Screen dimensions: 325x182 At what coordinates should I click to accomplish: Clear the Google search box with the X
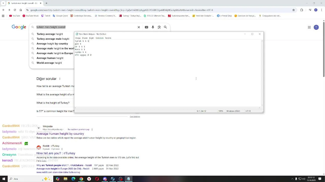139,27
